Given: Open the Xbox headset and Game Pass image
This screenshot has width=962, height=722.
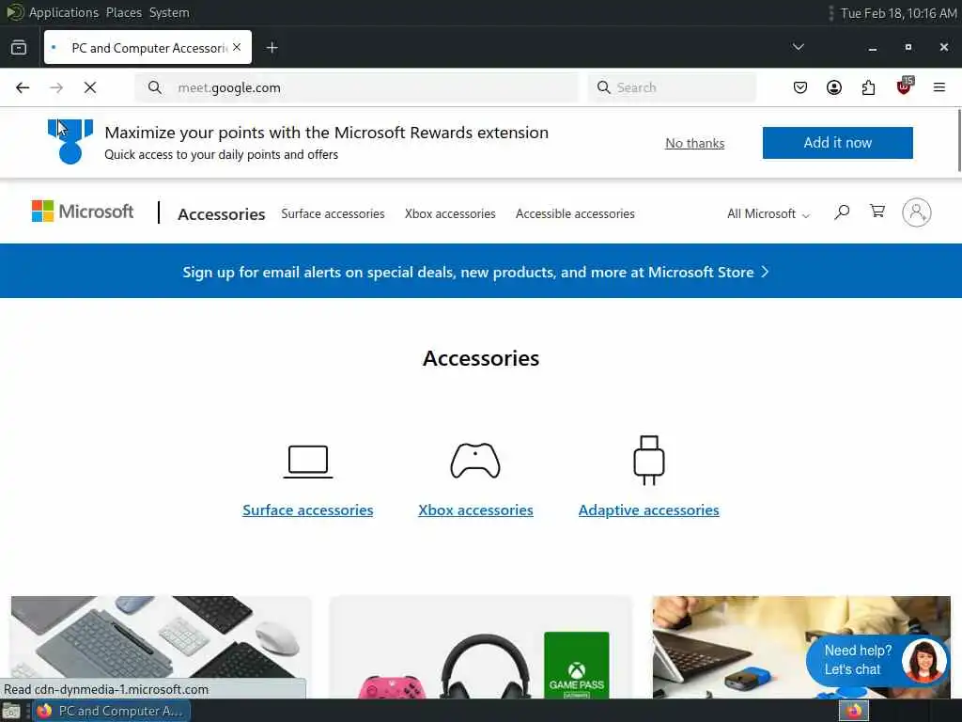Looking at the screenshot, I should click(x=480, y=647).
